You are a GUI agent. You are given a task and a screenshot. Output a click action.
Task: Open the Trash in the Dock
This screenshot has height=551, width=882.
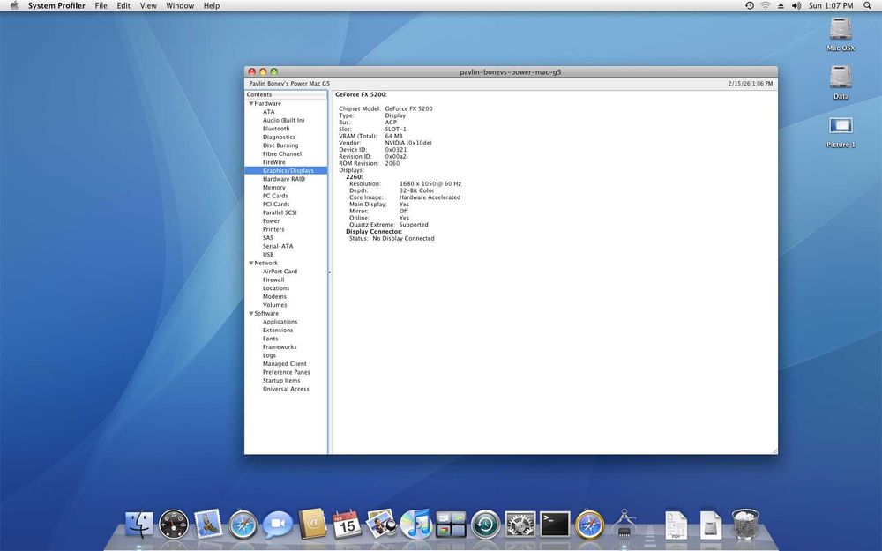point(745,524)
